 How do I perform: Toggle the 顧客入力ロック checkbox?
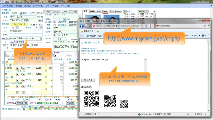pyautogui.click(x=3, y=10)
